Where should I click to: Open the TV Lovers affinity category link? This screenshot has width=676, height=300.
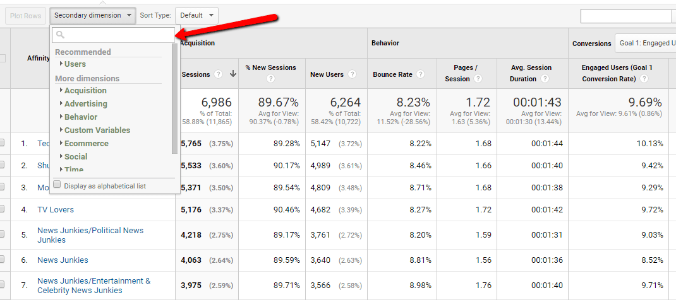pos(56,210)
